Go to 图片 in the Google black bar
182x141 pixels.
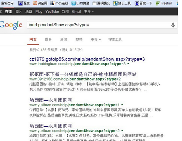coord(19,12)
